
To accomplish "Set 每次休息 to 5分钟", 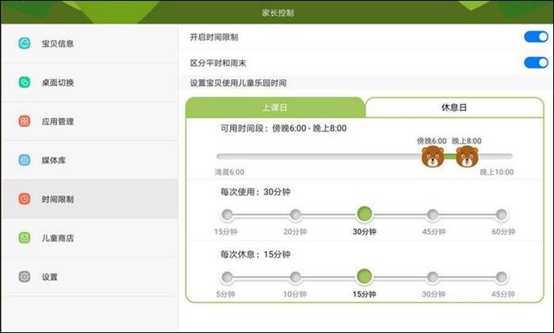I will coord(227,277).
